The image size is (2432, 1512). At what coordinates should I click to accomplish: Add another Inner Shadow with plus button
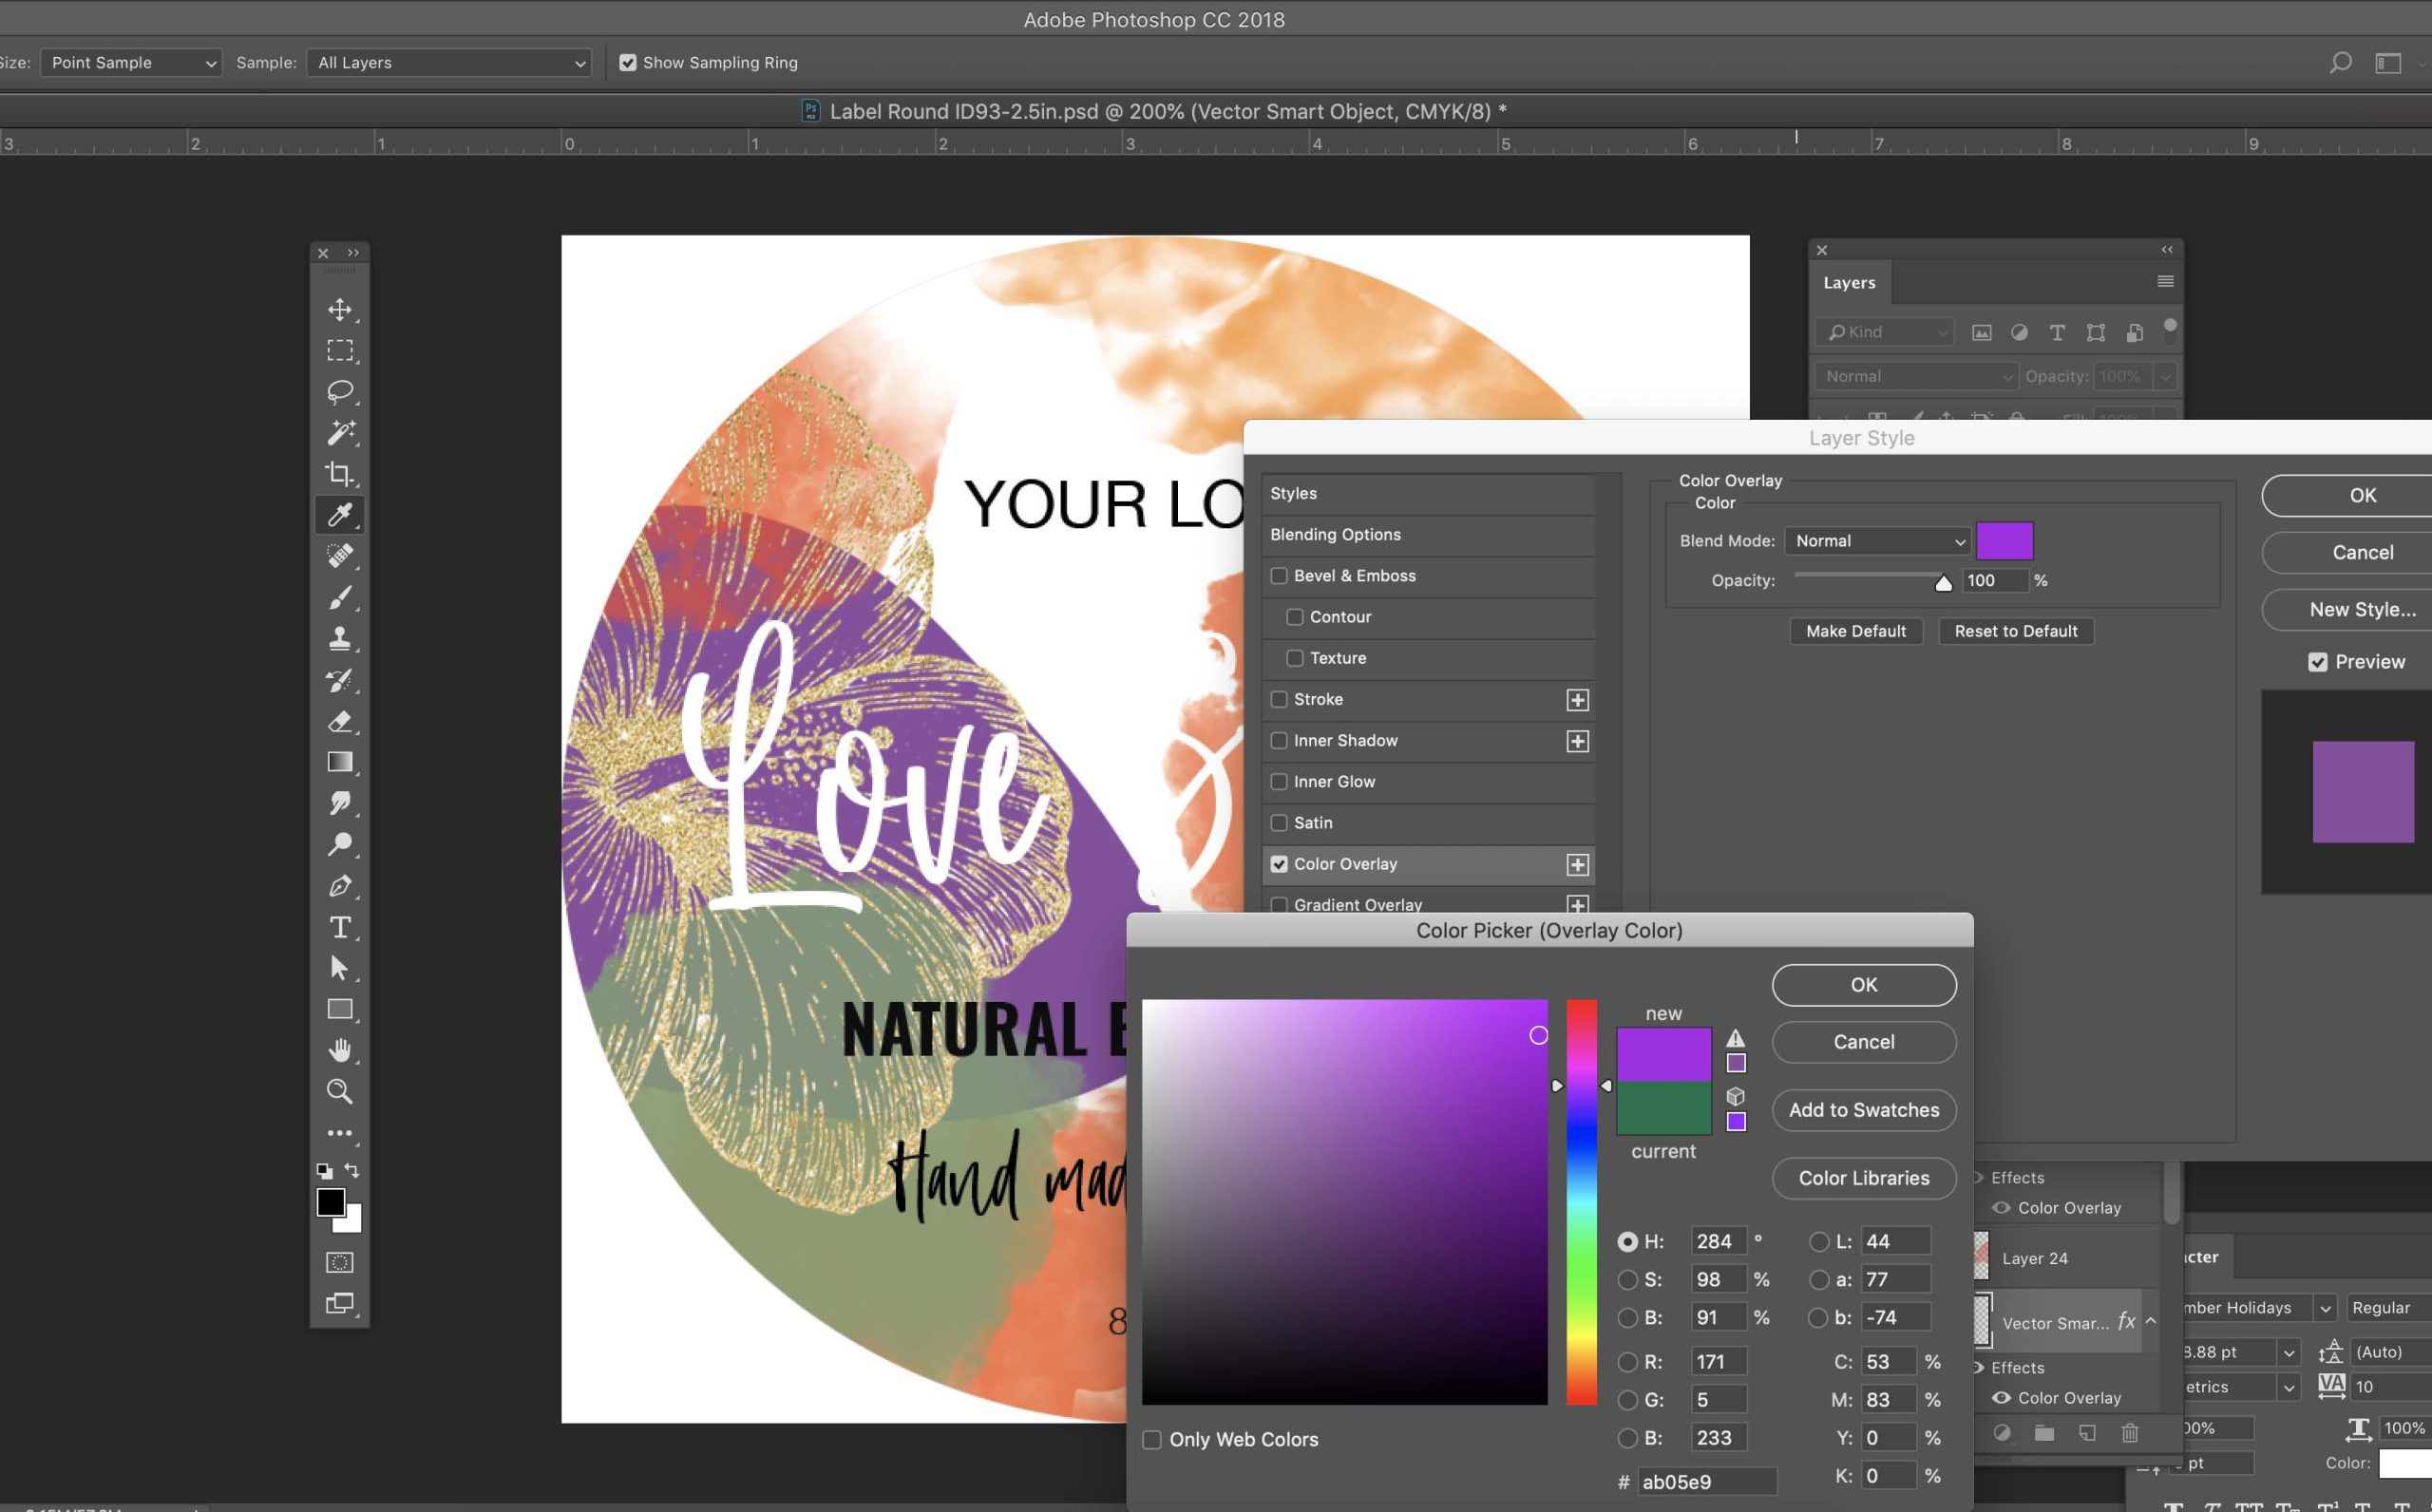click(1578, 741)
